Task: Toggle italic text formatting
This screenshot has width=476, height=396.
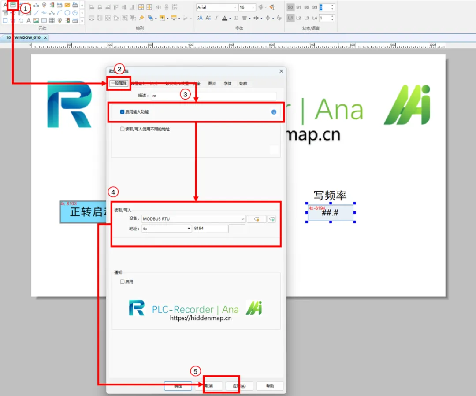Action: click(216, 18)
